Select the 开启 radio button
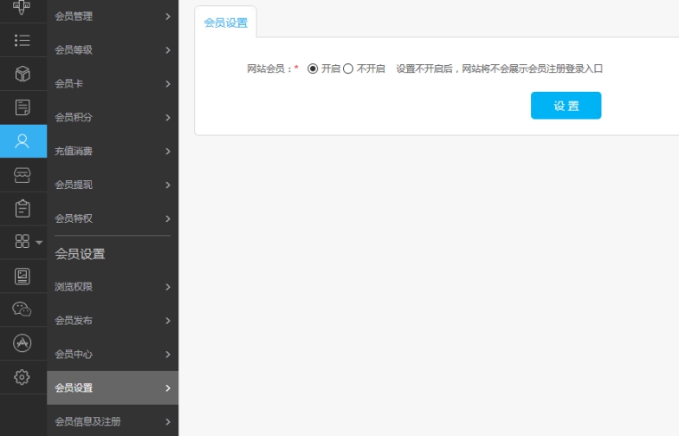 click(x=314, y=68)
